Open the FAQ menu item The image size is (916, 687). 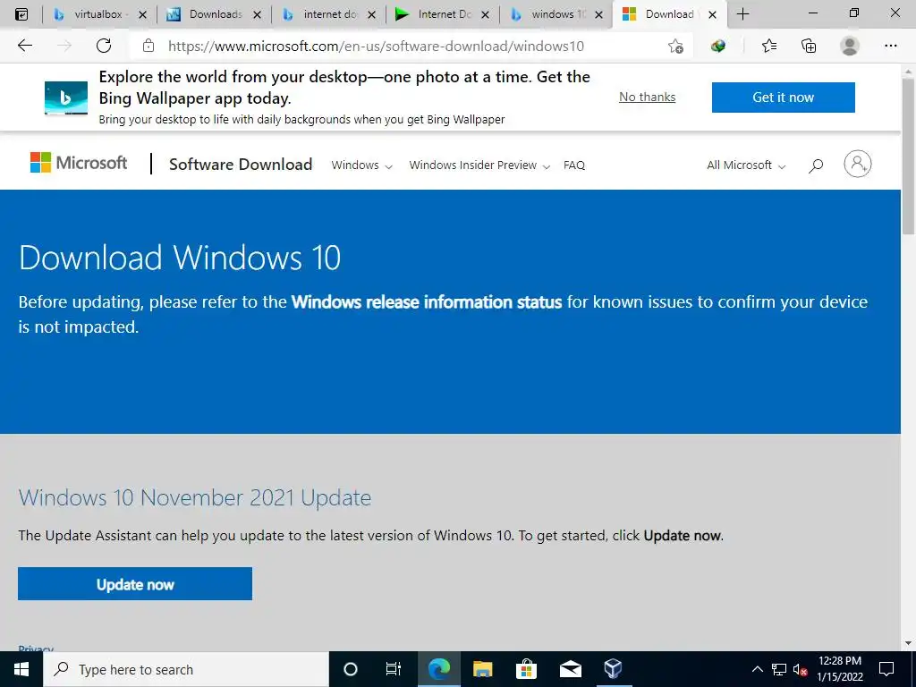pyautogui.click(x=574, y=165)
